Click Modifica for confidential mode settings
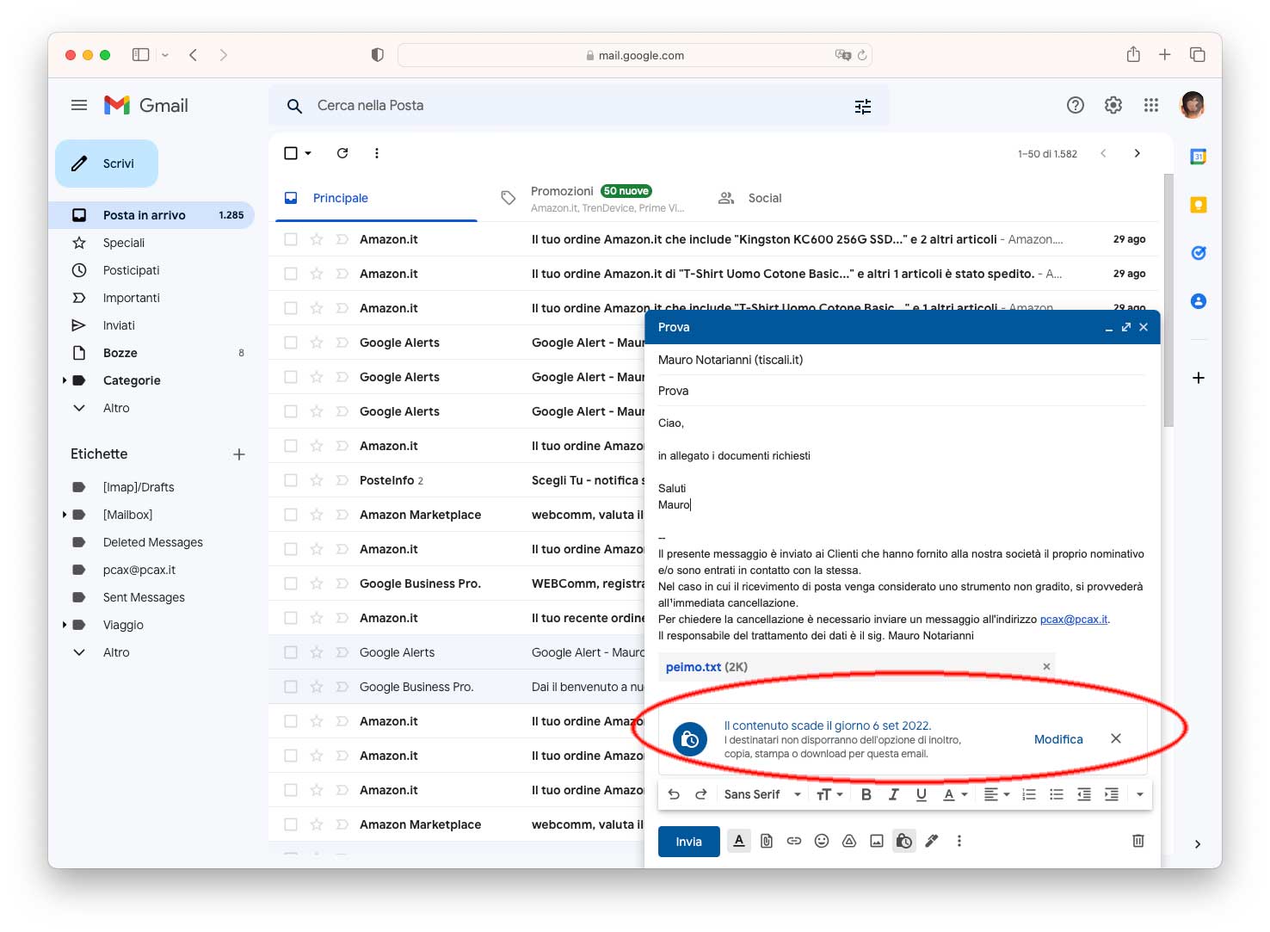The image size is (1270, 932). pyautogui.click(x=1058, y=739)
